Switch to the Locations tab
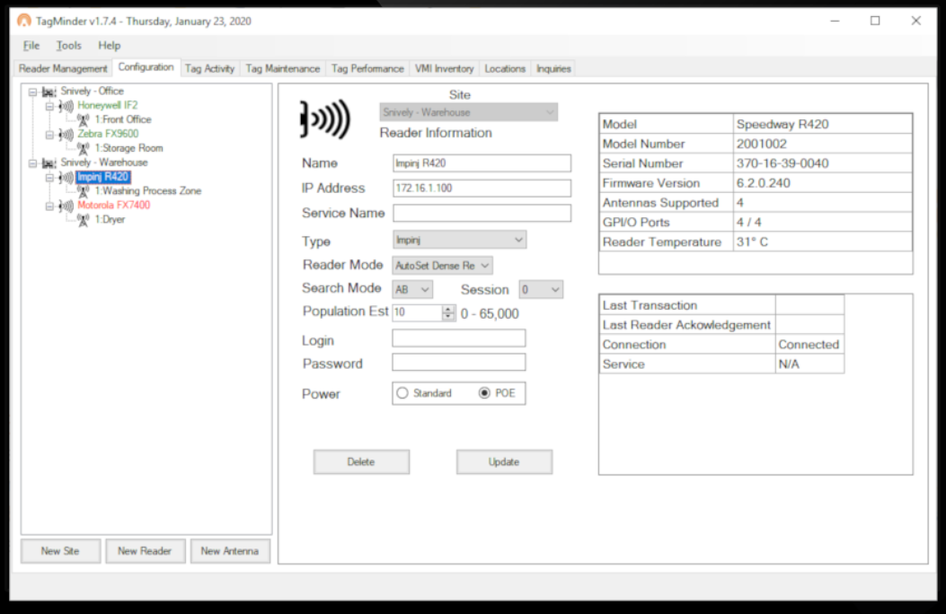This screenshot has width=946, height=614. (x=505, y=69)
